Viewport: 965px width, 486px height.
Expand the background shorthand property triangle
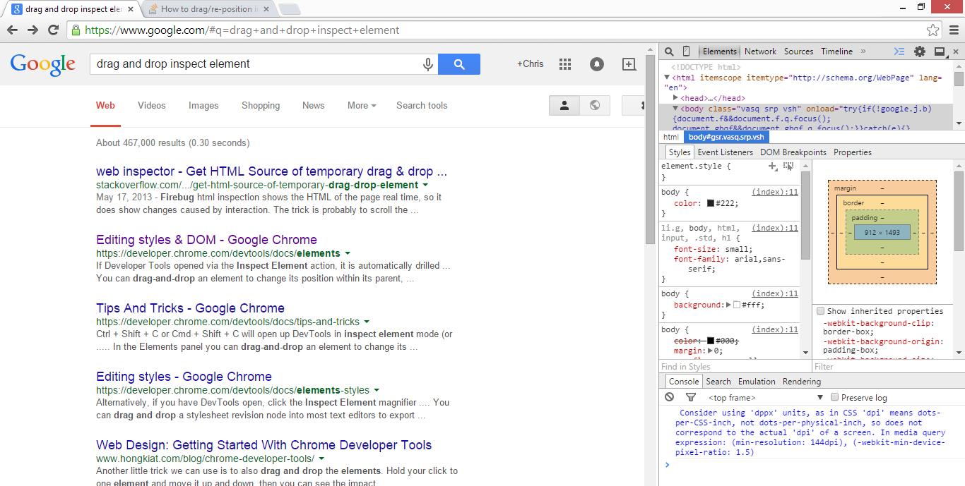(728, 305)
